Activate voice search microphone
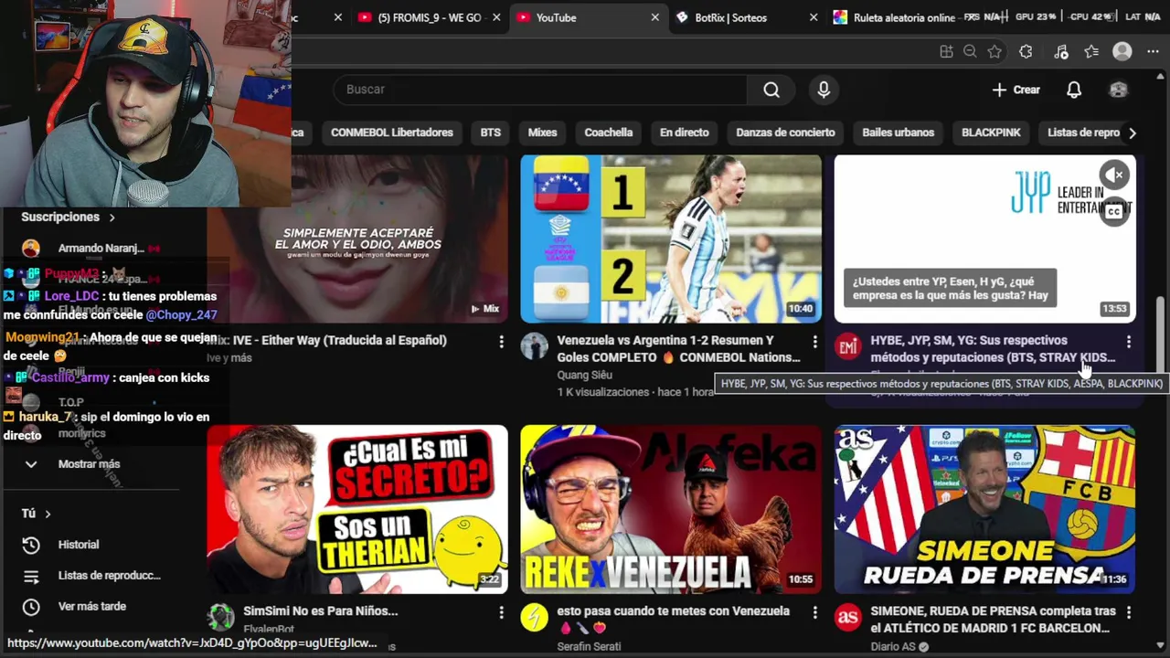Screen dimensions: 1170x658 point(824,90)
